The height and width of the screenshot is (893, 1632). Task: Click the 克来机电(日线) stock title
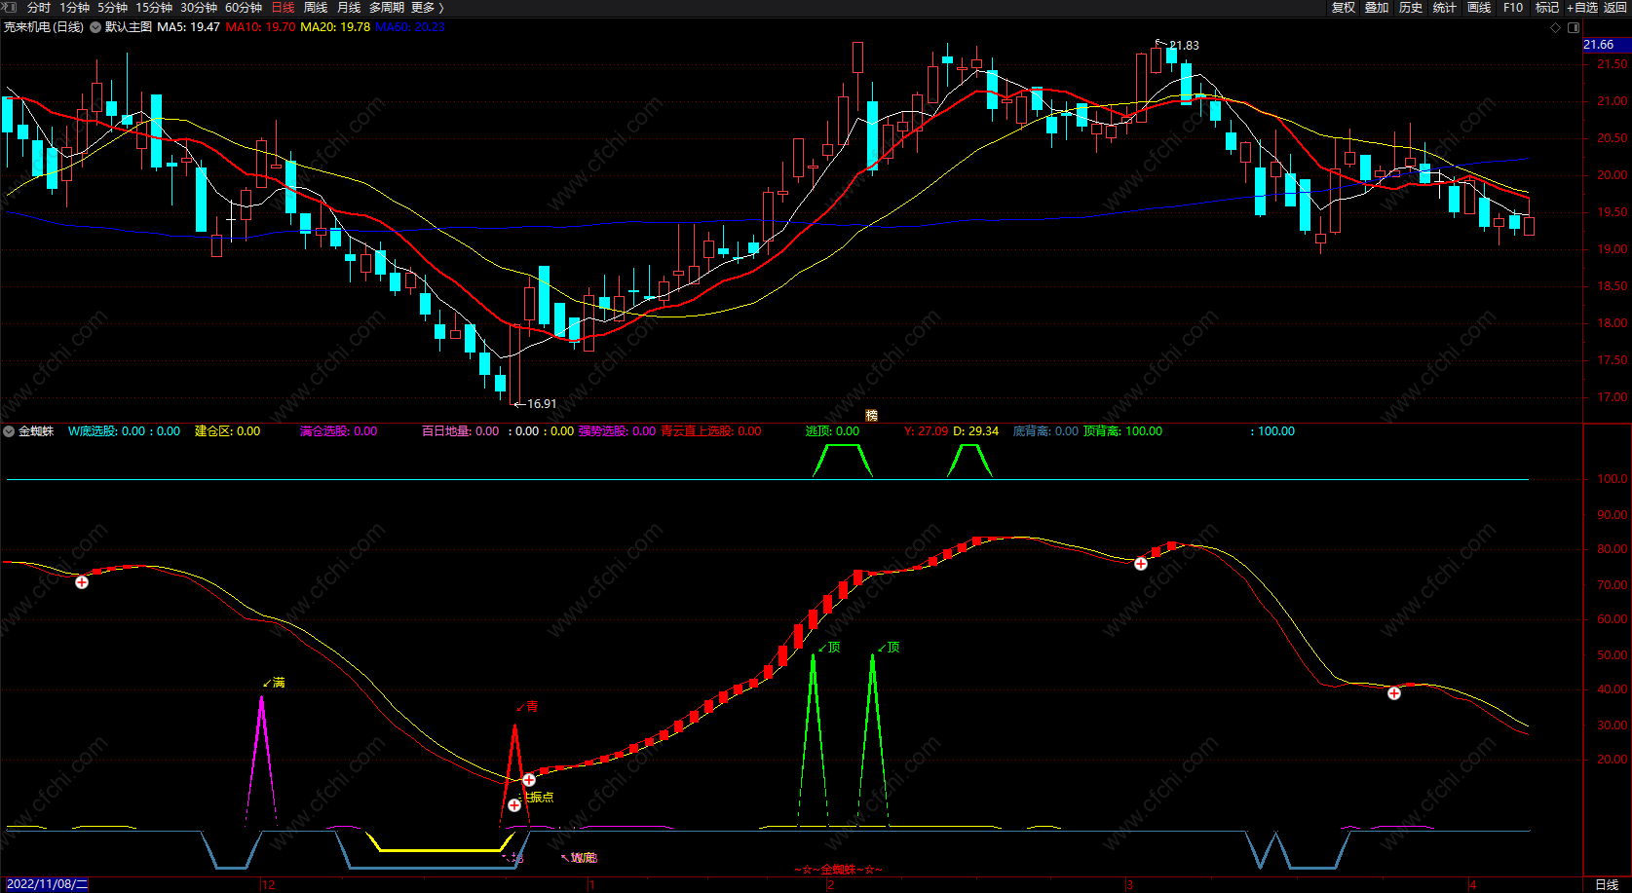point(44,27)
